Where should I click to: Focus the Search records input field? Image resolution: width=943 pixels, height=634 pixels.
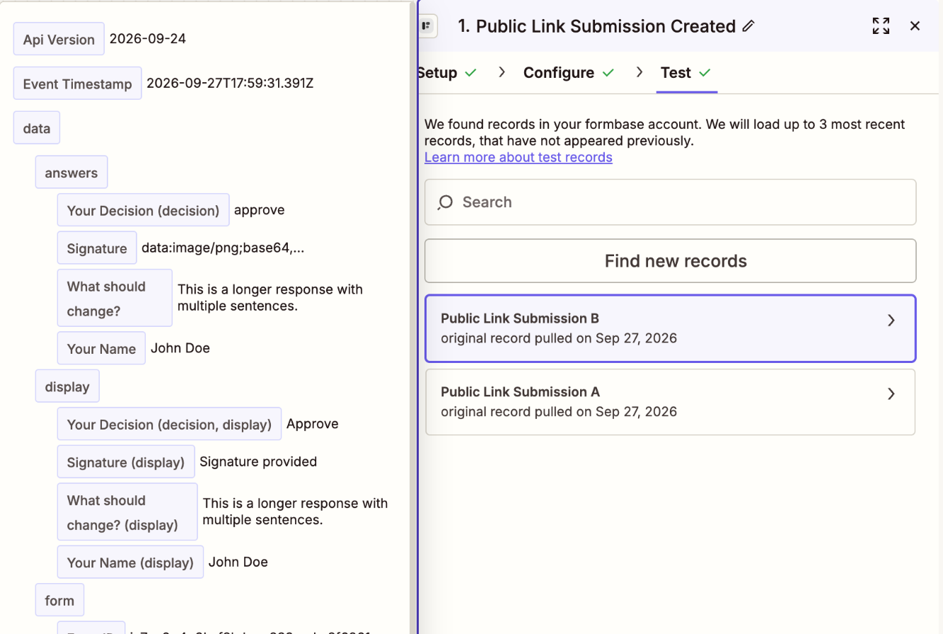(670, 202)
